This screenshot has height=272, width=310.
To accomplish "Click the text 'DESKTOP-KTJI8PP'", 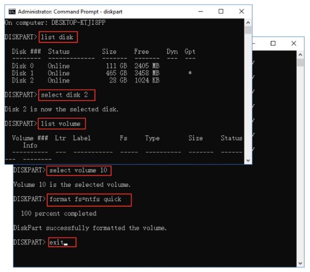I will [78, 22].
